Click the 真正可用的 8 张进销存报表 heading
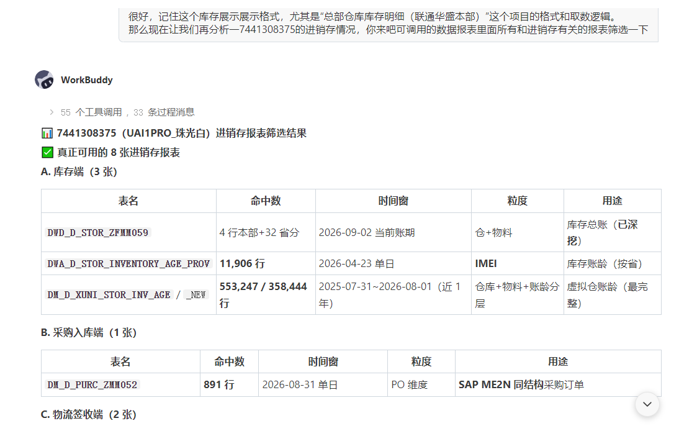The image size is (679, 431). (x=118, y=153)
